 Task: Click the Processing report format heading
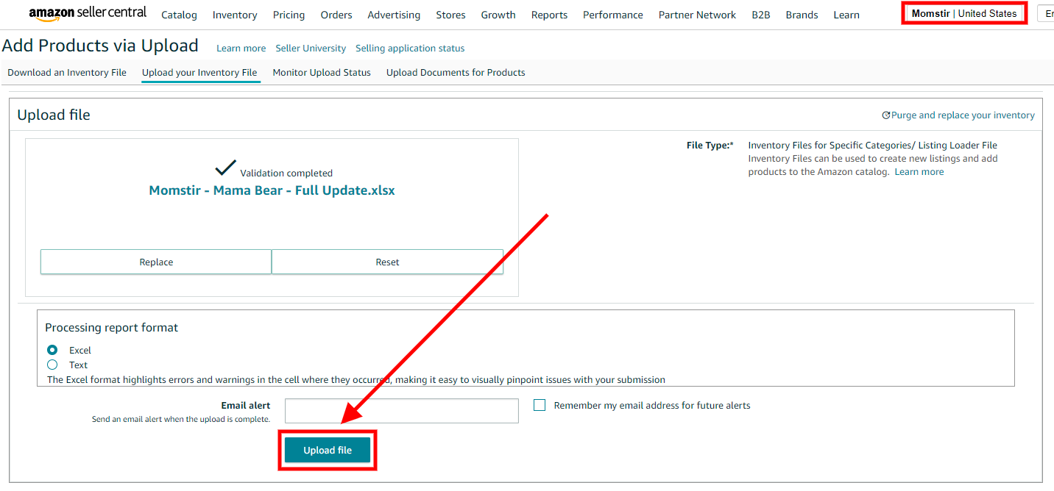(112, 328)
